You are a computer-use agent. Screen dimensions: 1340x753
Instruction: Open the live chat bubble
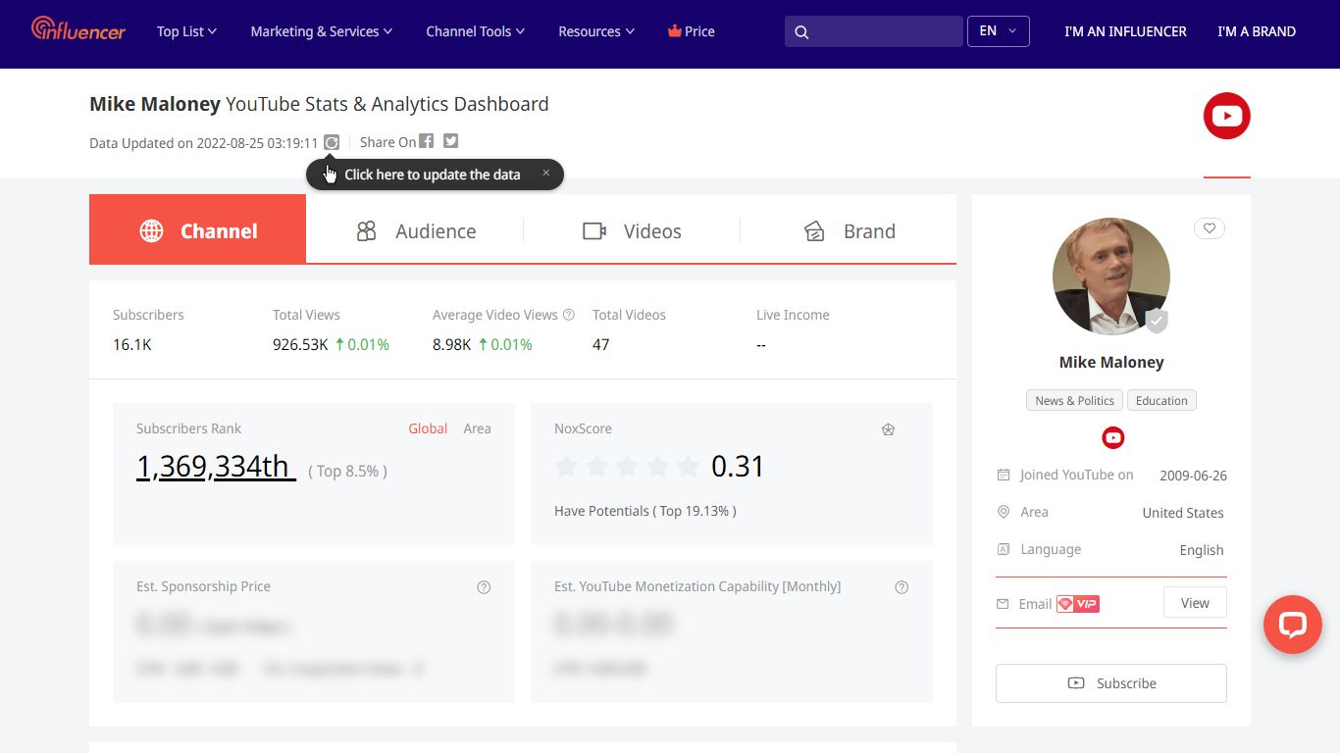1293,625
